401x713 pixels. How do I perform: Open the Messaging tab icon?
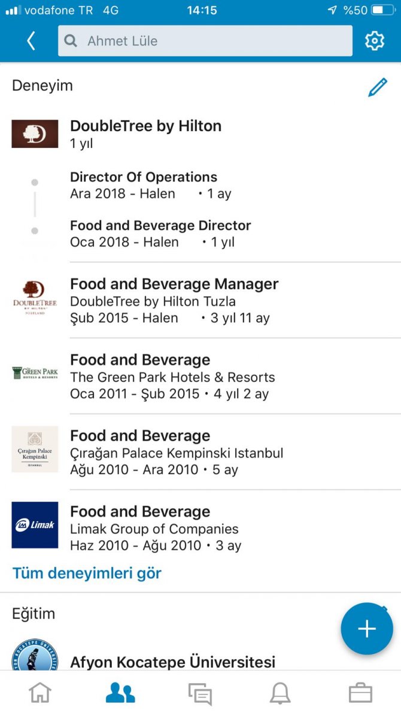coord(200,693)
